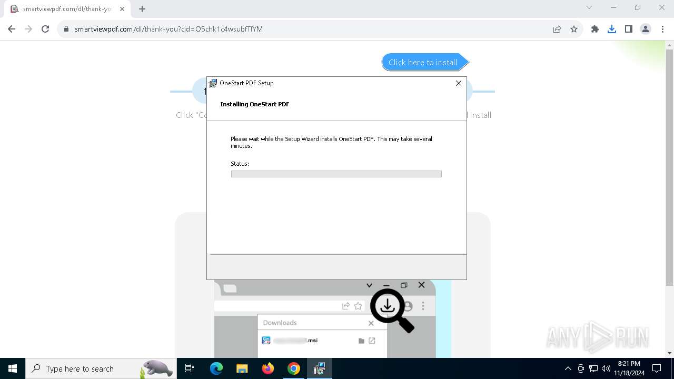Minimize the Chrome window
This screenshot has height=379, width=674.
[x=613, y=7]
